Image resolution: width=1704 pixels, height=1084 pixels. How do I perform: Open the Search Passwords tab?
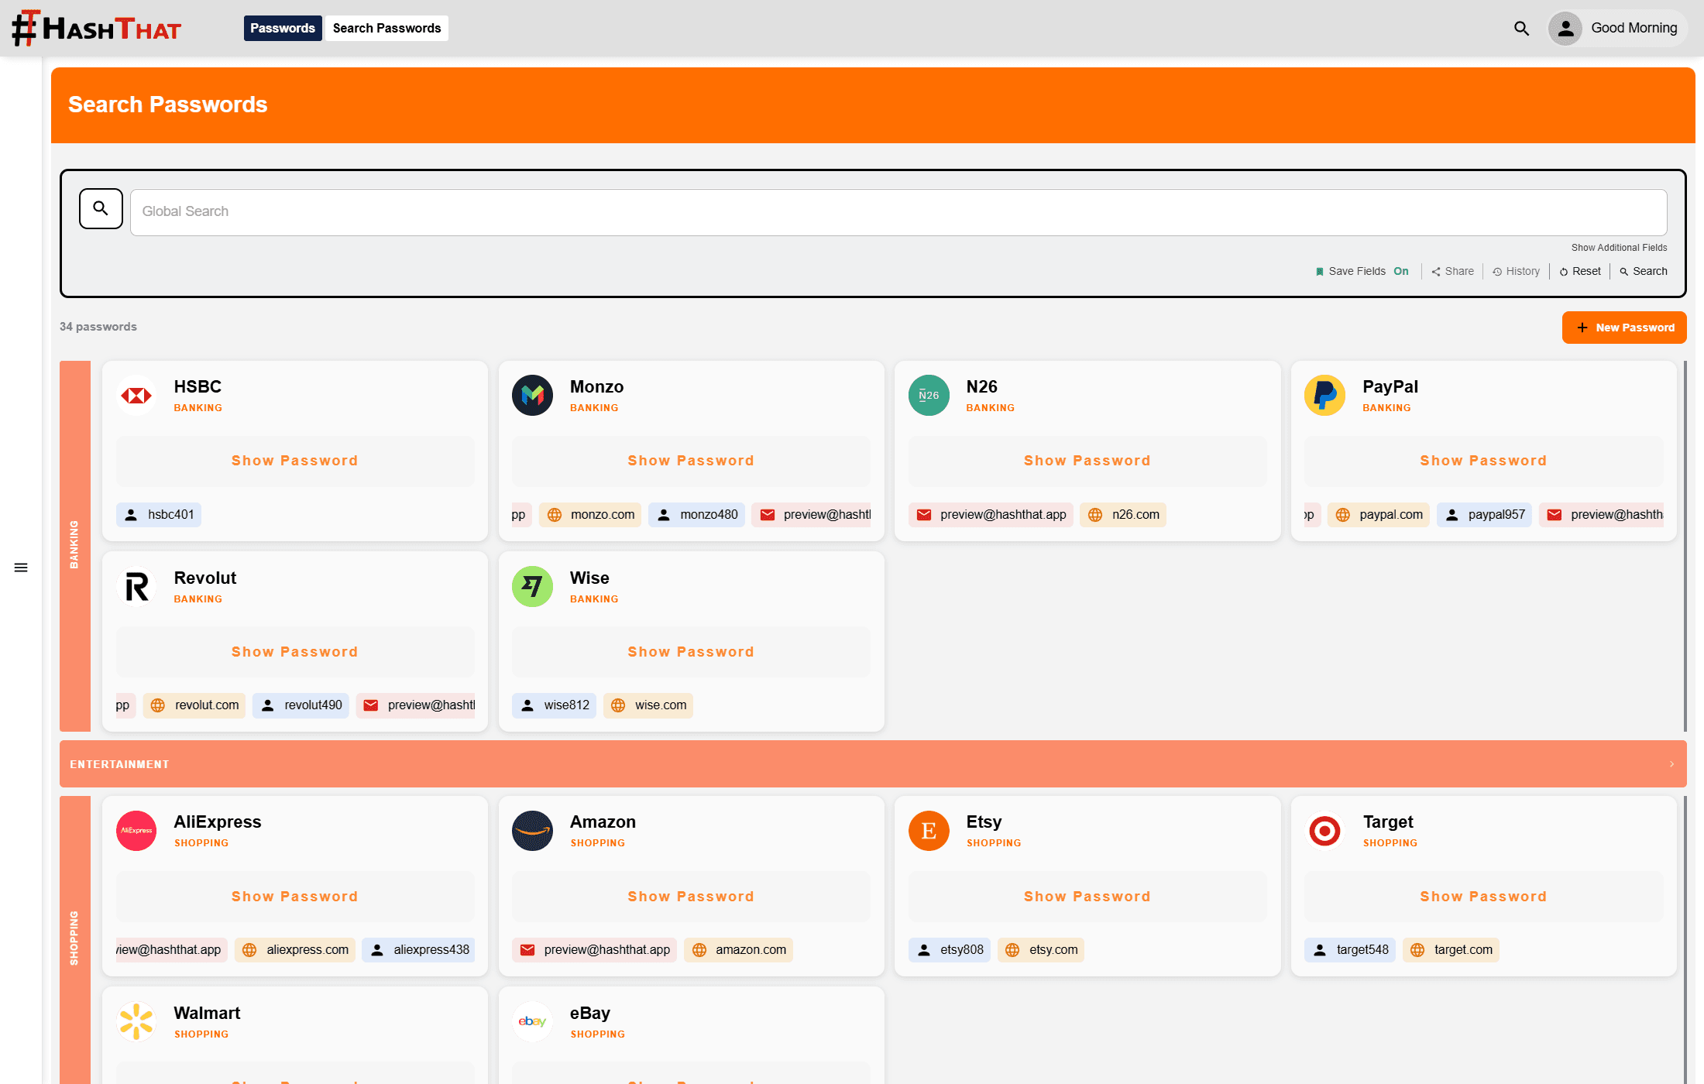pyautogui.click(x=386, y=28)
